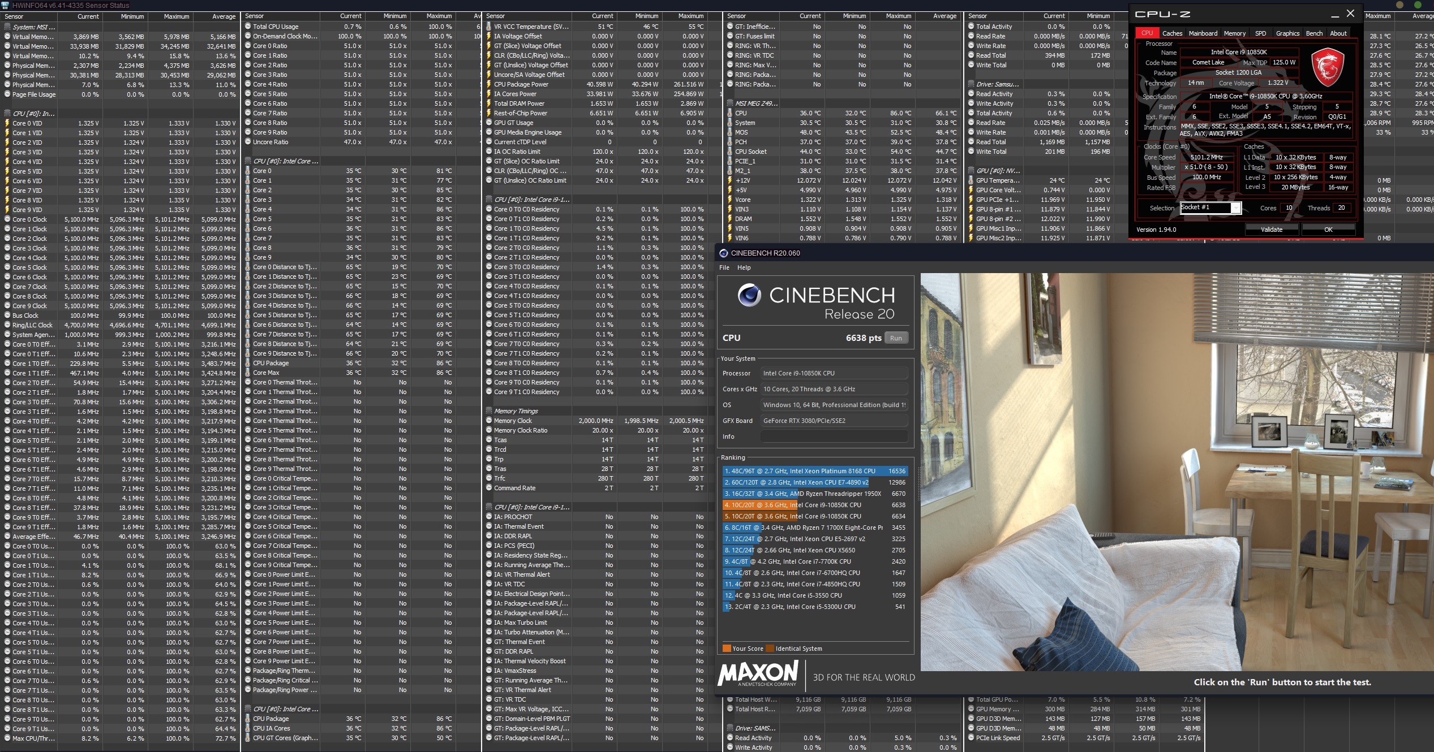Select Total CPU Usage sensor icon in HWiNFO
The image size is (1434, 752).
(248, 27)
